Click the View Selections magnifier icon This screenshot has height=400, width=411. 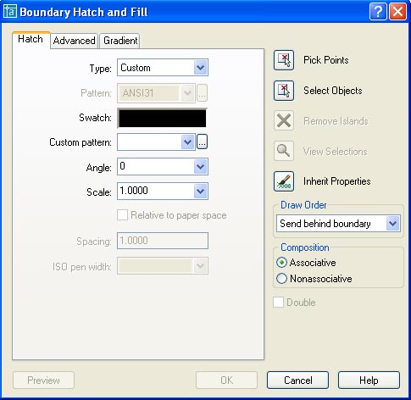[x=284, y=151]
